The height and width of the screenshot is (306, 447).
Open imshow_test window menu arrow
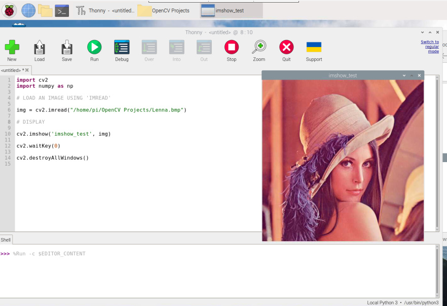404,75
